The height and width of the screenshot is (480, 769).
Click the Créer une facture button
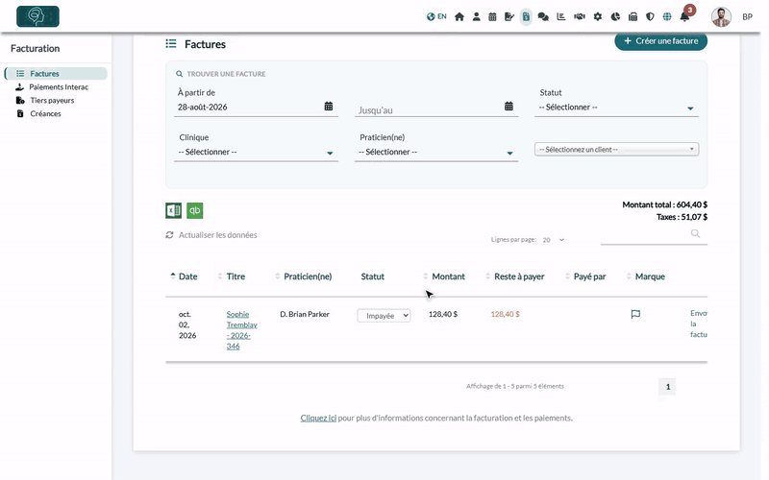(660, 41)
